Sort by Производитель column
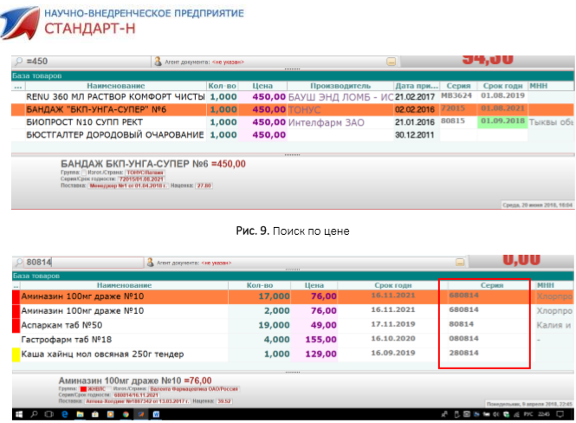The height and width of the screenshot is (423, 576). (340, 86)
